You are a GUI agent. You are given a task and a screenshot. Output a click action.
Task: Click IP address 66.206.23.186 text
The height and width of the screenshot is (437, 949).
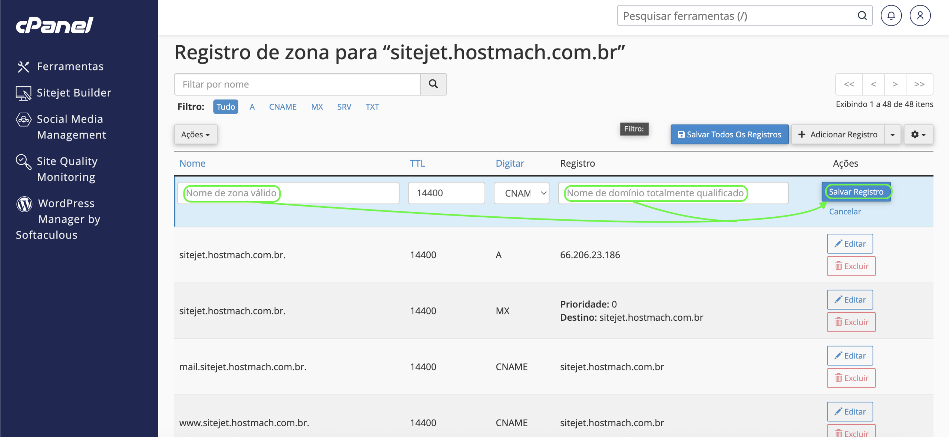click(x=590, y=255)
